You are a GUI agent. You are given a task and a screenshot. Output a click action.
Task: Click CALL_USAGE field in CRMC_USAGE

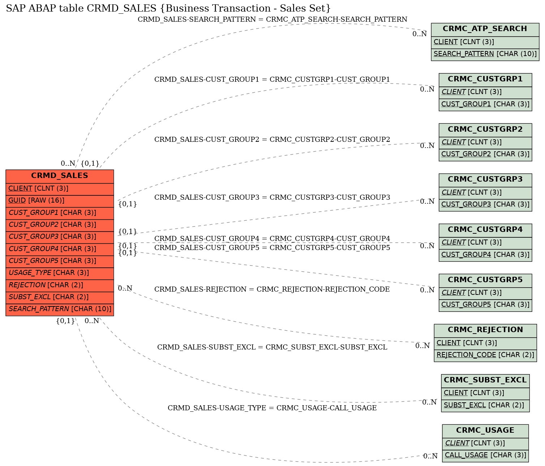coord(485,456)
